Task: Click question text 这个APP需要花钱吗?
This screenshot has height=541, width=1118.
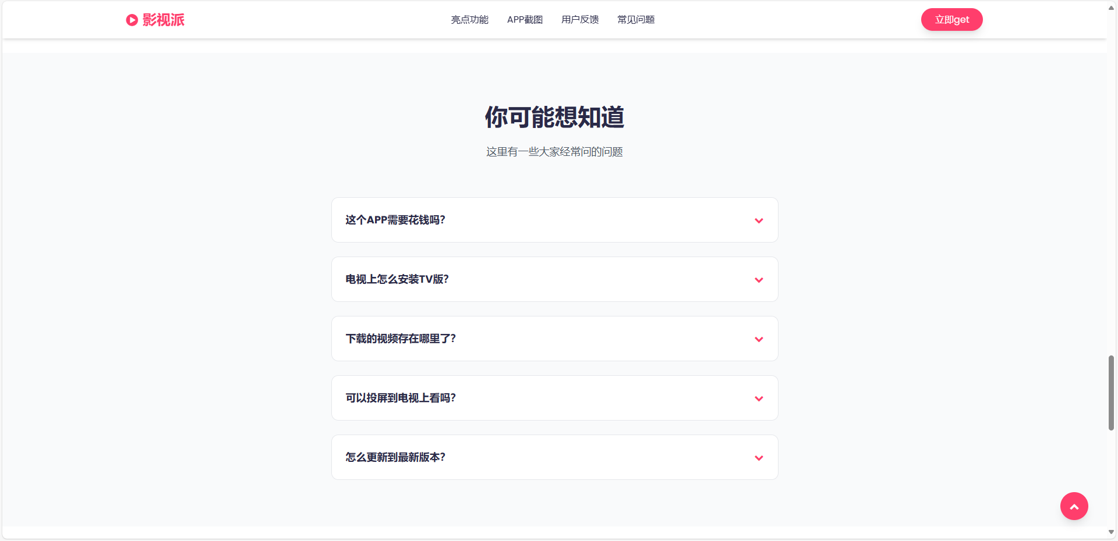Action: click(395, 220)
